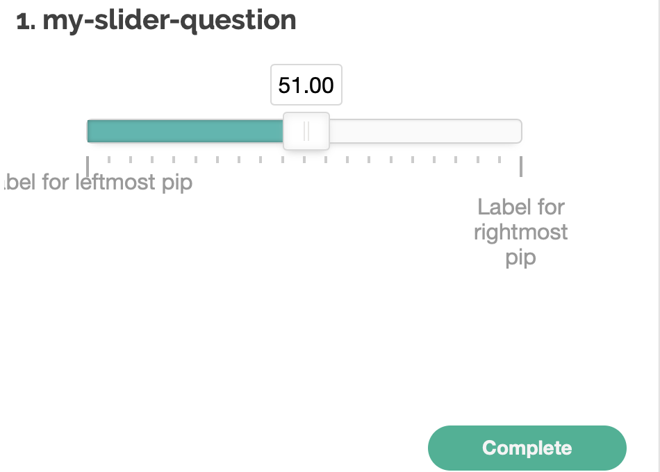Click the grip lines icon on the slider handle
660x472 pixels.
306,130
